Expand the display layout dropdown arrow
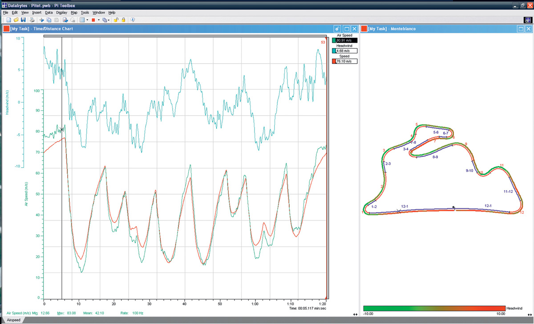534x324 pixels. point(88,20)
